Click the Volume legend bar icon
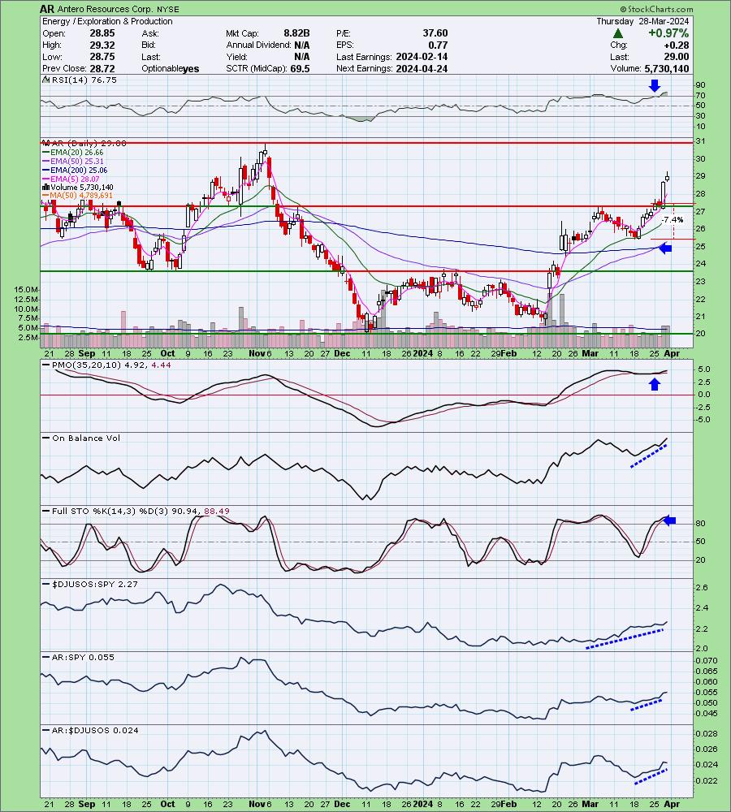 (x=45, y=187)
